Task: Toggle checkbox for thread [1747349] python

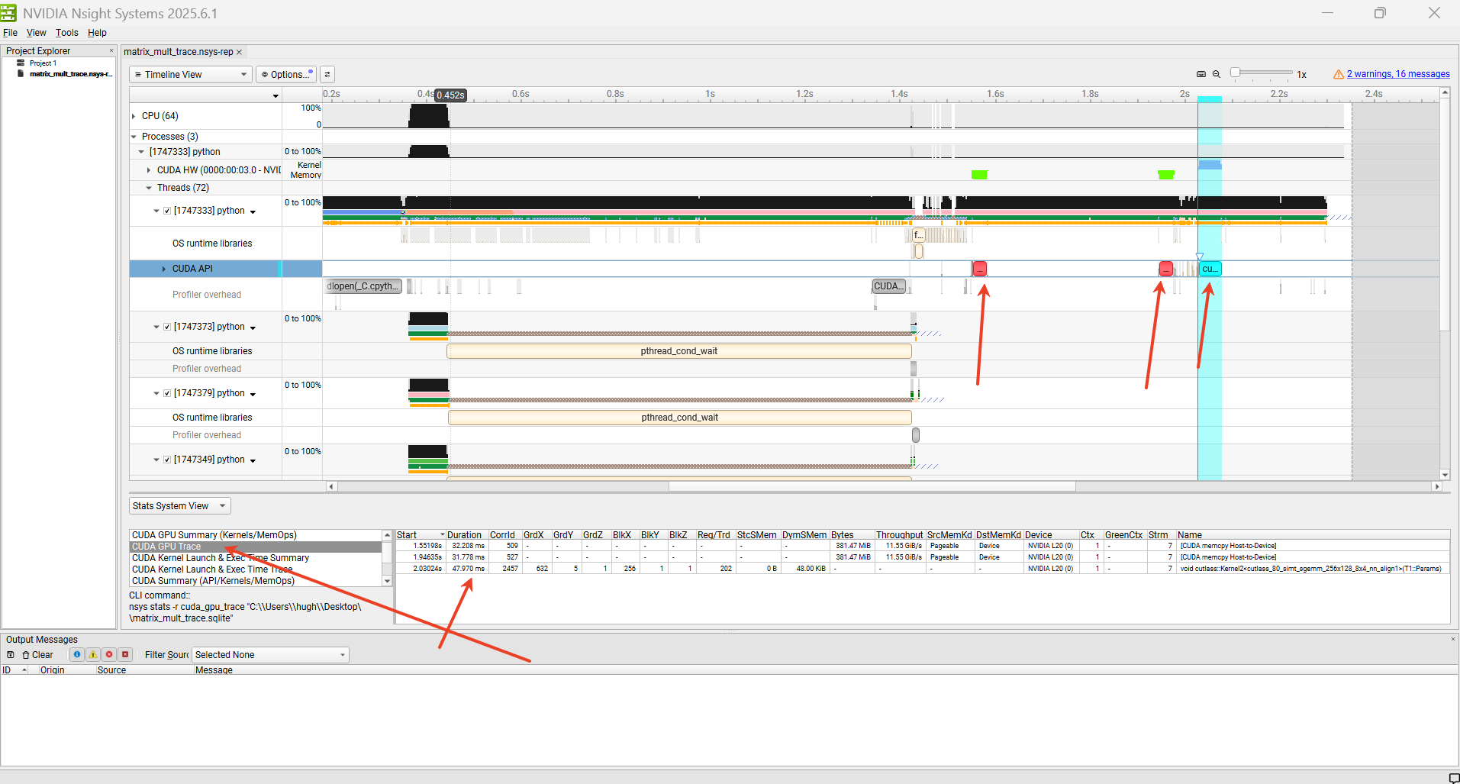Action: 167,460
